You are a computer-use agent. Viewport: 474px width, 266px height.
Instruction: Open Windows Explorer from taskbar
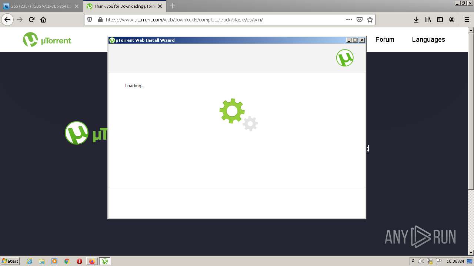[42, 261]
